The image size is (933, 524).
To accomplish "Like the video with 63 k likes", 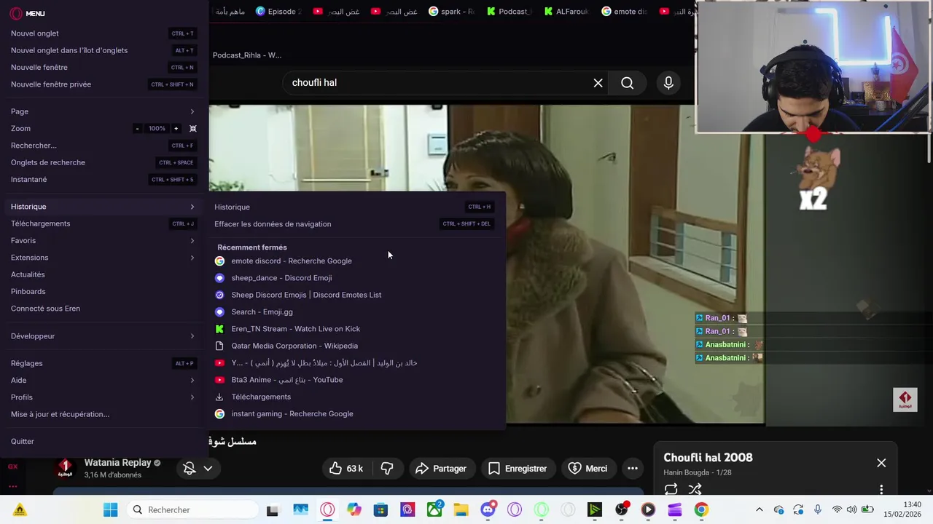I will tap(346, 469).
